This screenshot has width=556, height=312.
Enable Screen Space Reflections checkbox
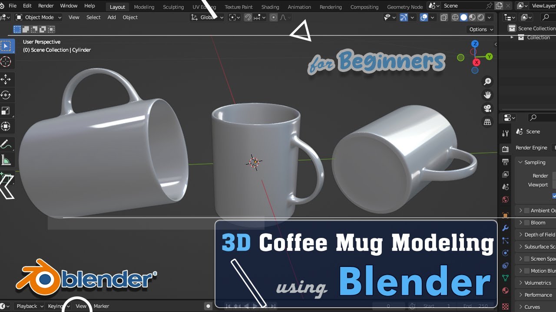(x=527, y=259)
